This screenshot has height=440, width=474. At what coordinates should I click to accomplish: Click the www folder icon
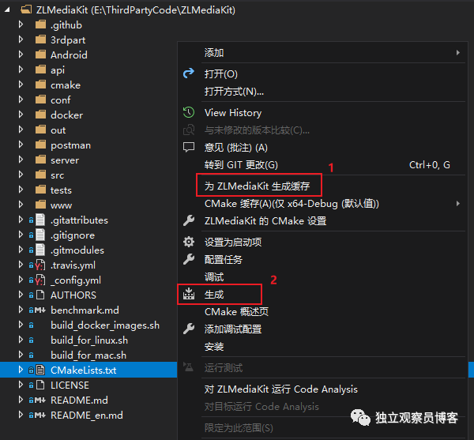point(40,205)
